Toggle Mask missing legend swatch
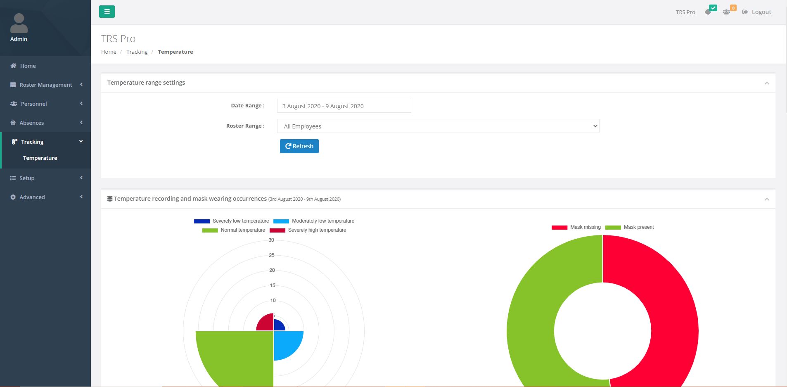Image resolution: width=787 pixels, height=387 pixels. (x=559, y=228)
